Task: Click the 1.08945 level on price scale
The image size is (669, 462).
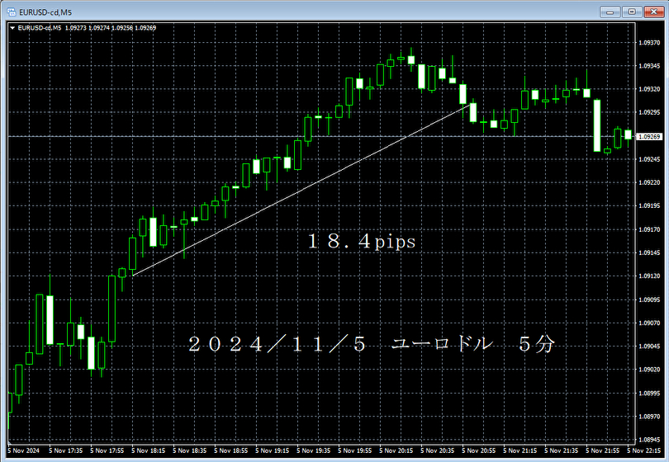Action: 650,439
